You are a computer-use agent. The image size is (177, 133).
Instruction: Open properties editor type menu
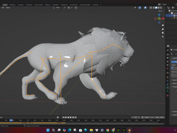pos(169,46)
